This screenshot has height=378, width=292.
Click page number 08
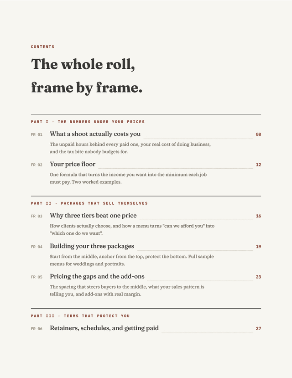(258, 134)
